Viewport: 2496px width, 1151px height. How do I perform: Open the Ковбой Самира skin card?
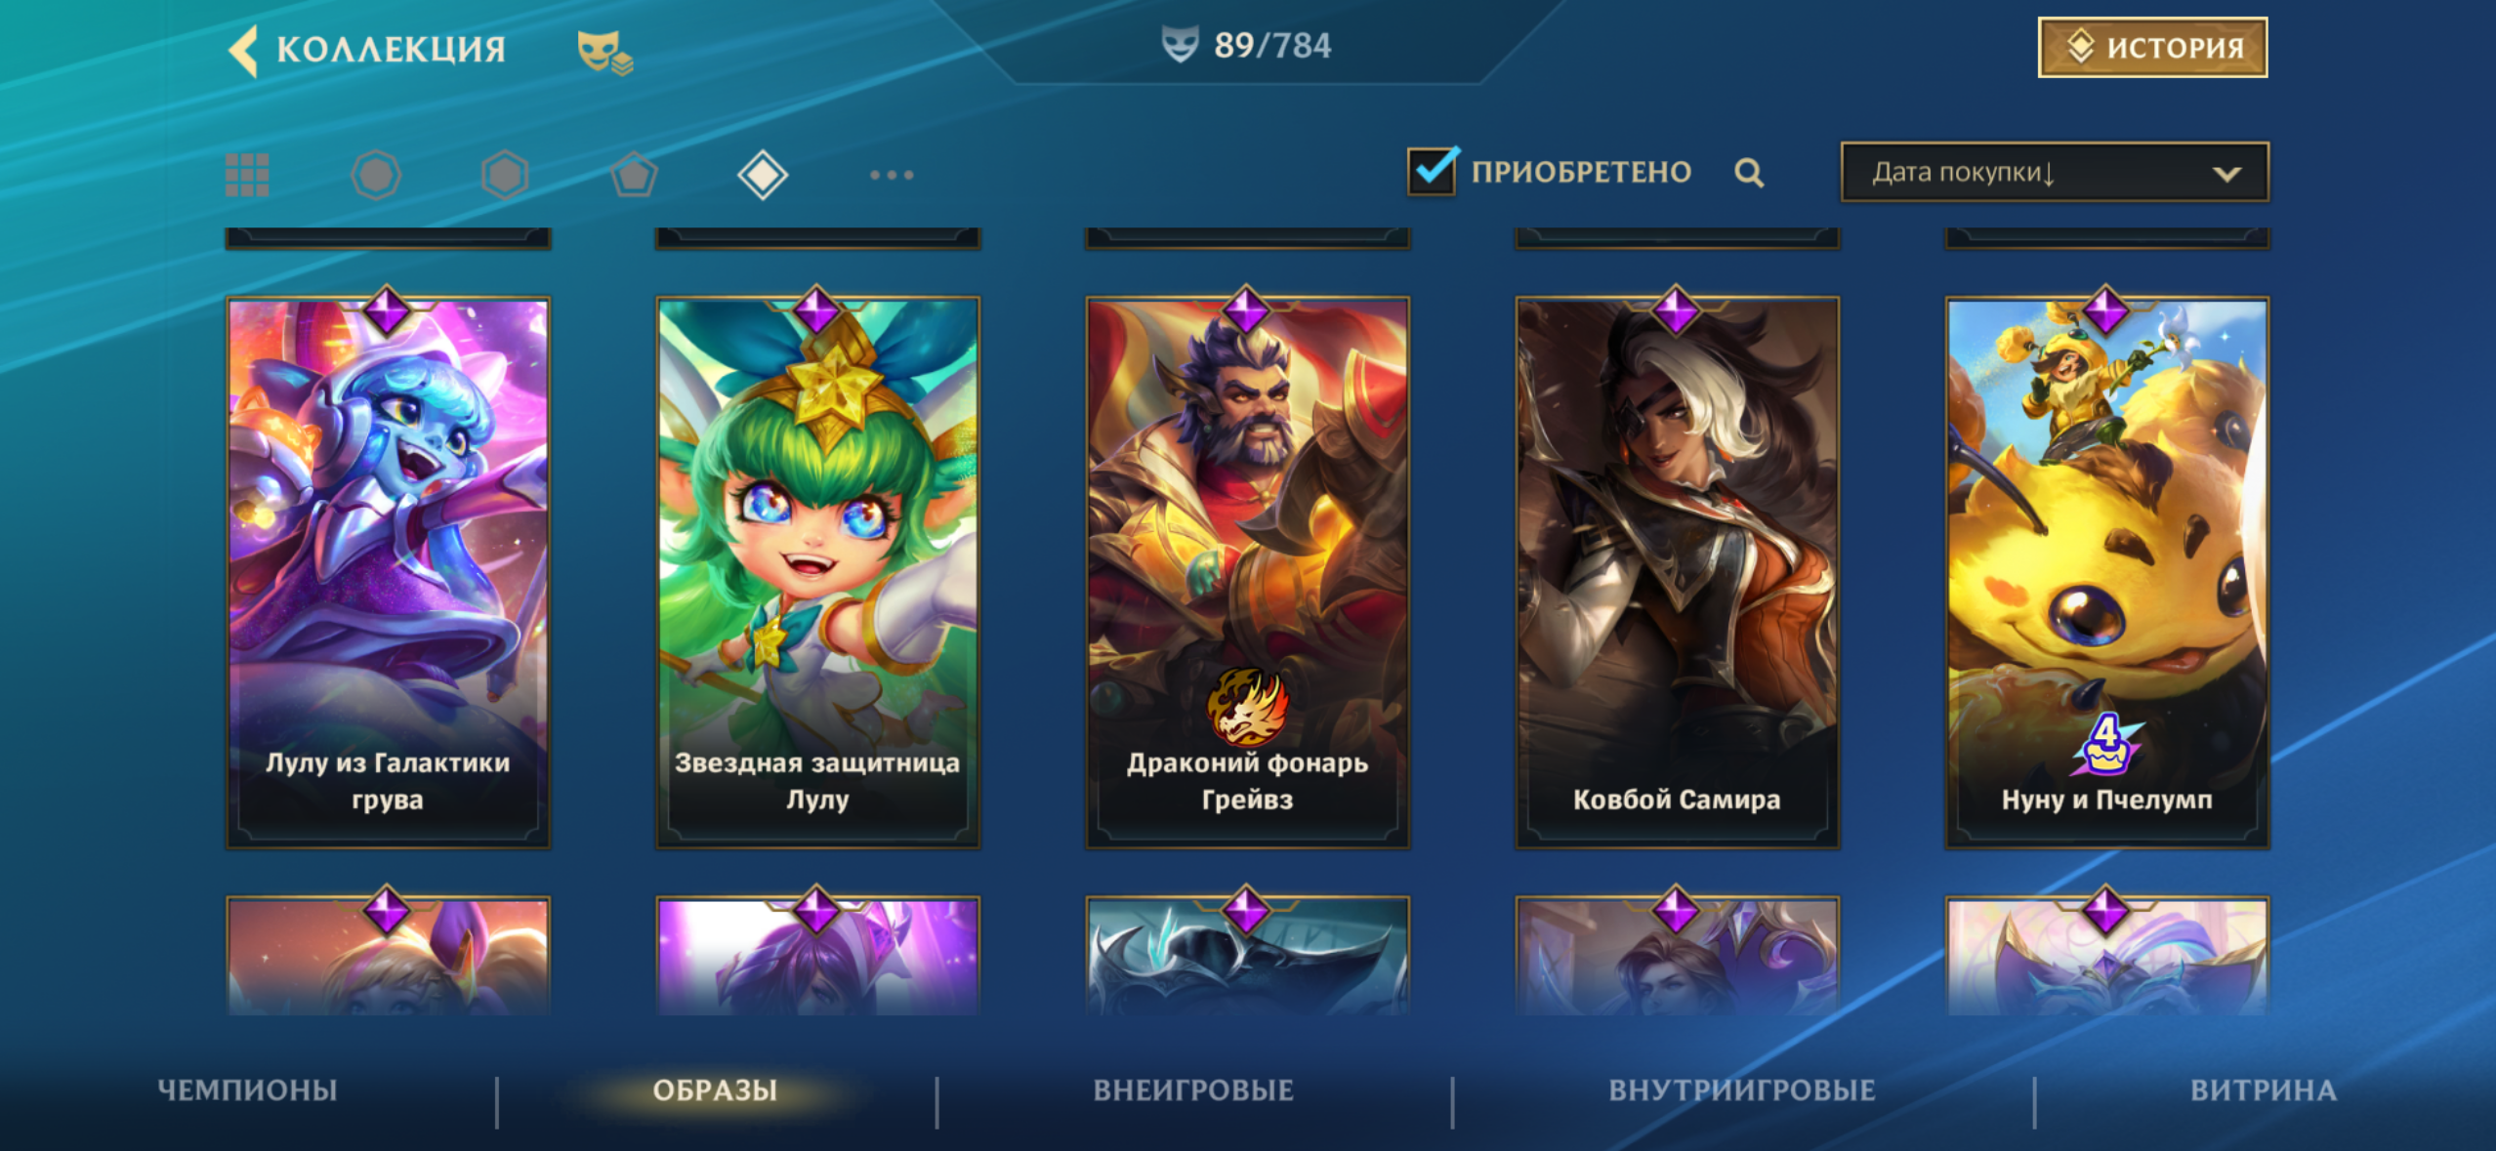click(x=1677, y=572)
